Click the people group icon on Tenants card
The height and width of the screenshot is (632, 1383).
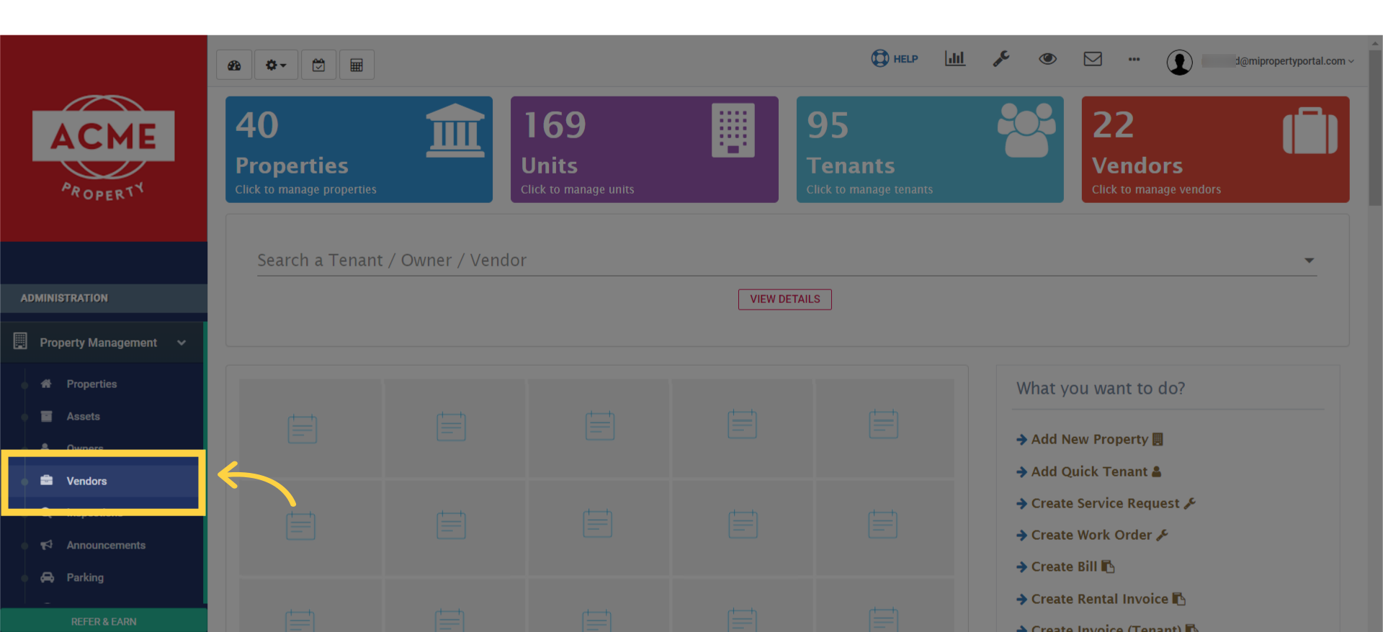pos(1026,130)
